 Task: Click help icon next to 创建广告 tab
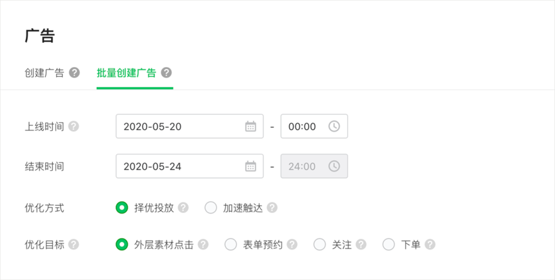coord(74,73)
